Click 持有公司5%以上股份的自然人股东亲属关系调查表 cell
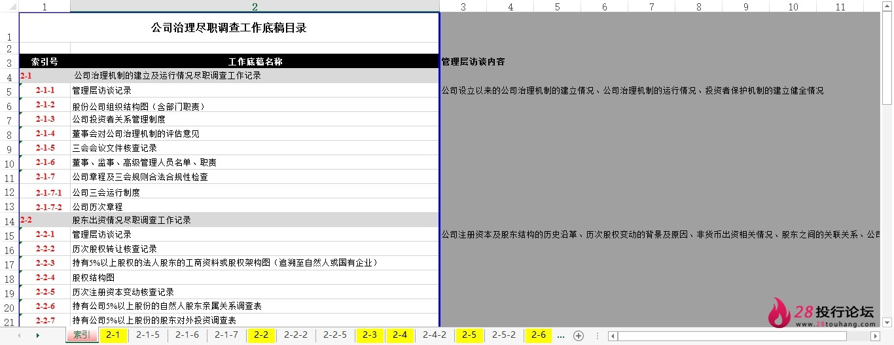The image size is (894, 345). pyautogui.click(x=255, y=307)
